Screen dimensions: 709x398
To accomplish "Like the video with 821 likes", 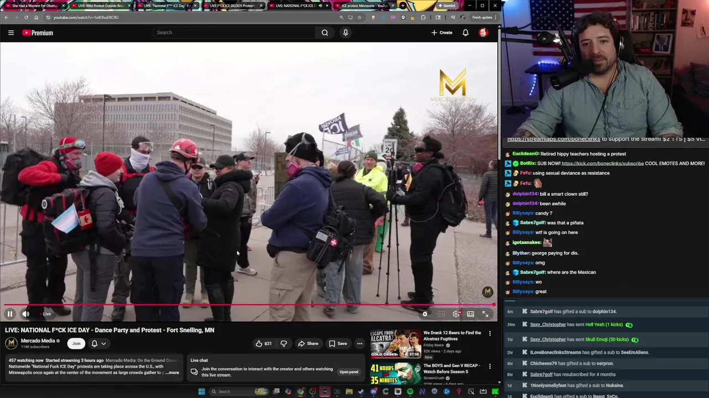I will point(264,343).
